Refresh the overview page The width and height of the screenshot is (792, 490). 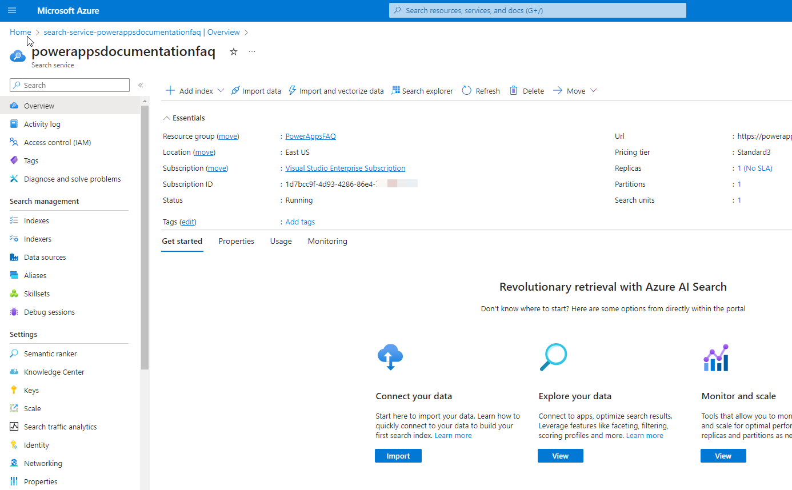[x=481, y=90]
